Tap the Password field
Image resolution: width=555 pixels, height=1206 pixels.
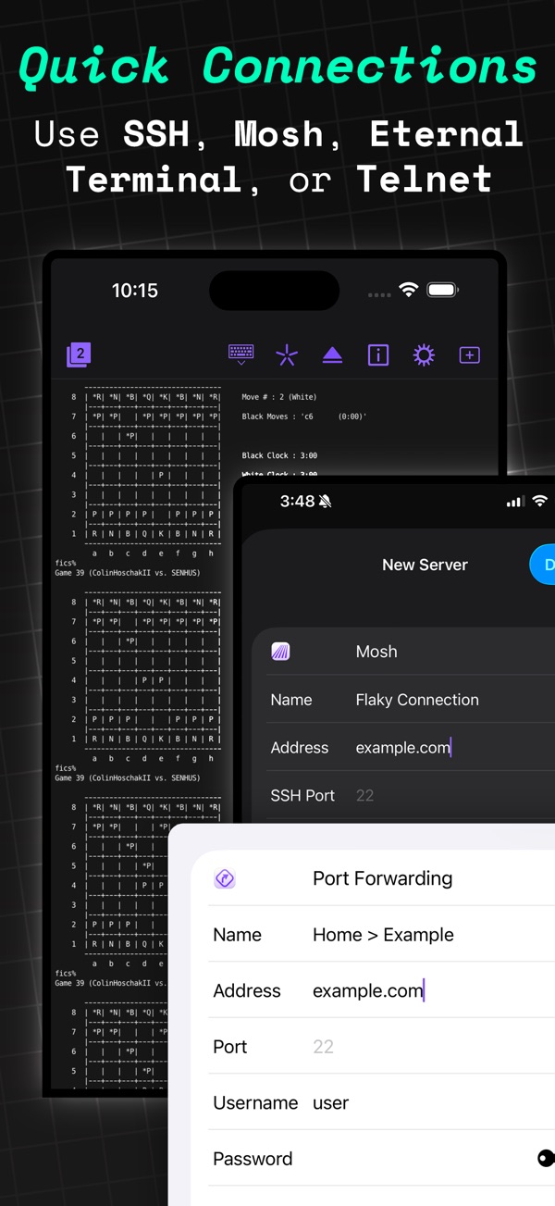point(381,1159)
